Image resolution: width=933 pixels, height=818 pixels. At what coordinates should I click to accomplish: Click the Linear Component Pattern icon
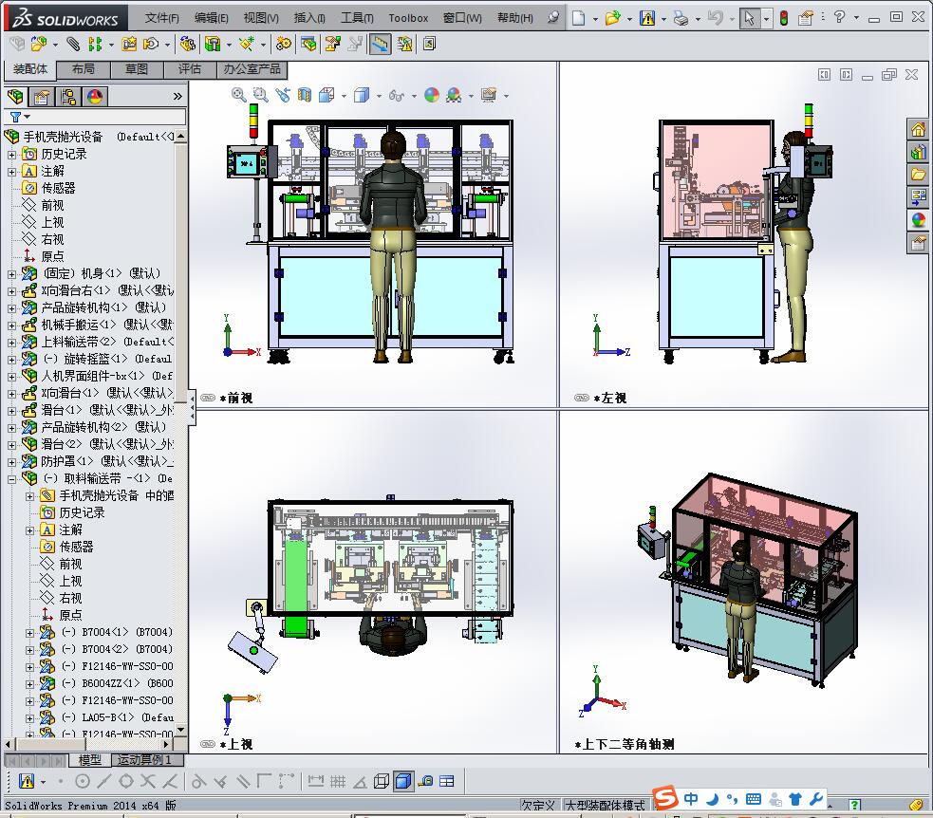[x=95, y=44]
